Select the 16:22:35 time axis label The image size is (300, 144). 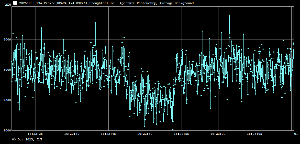click(35, 134)
